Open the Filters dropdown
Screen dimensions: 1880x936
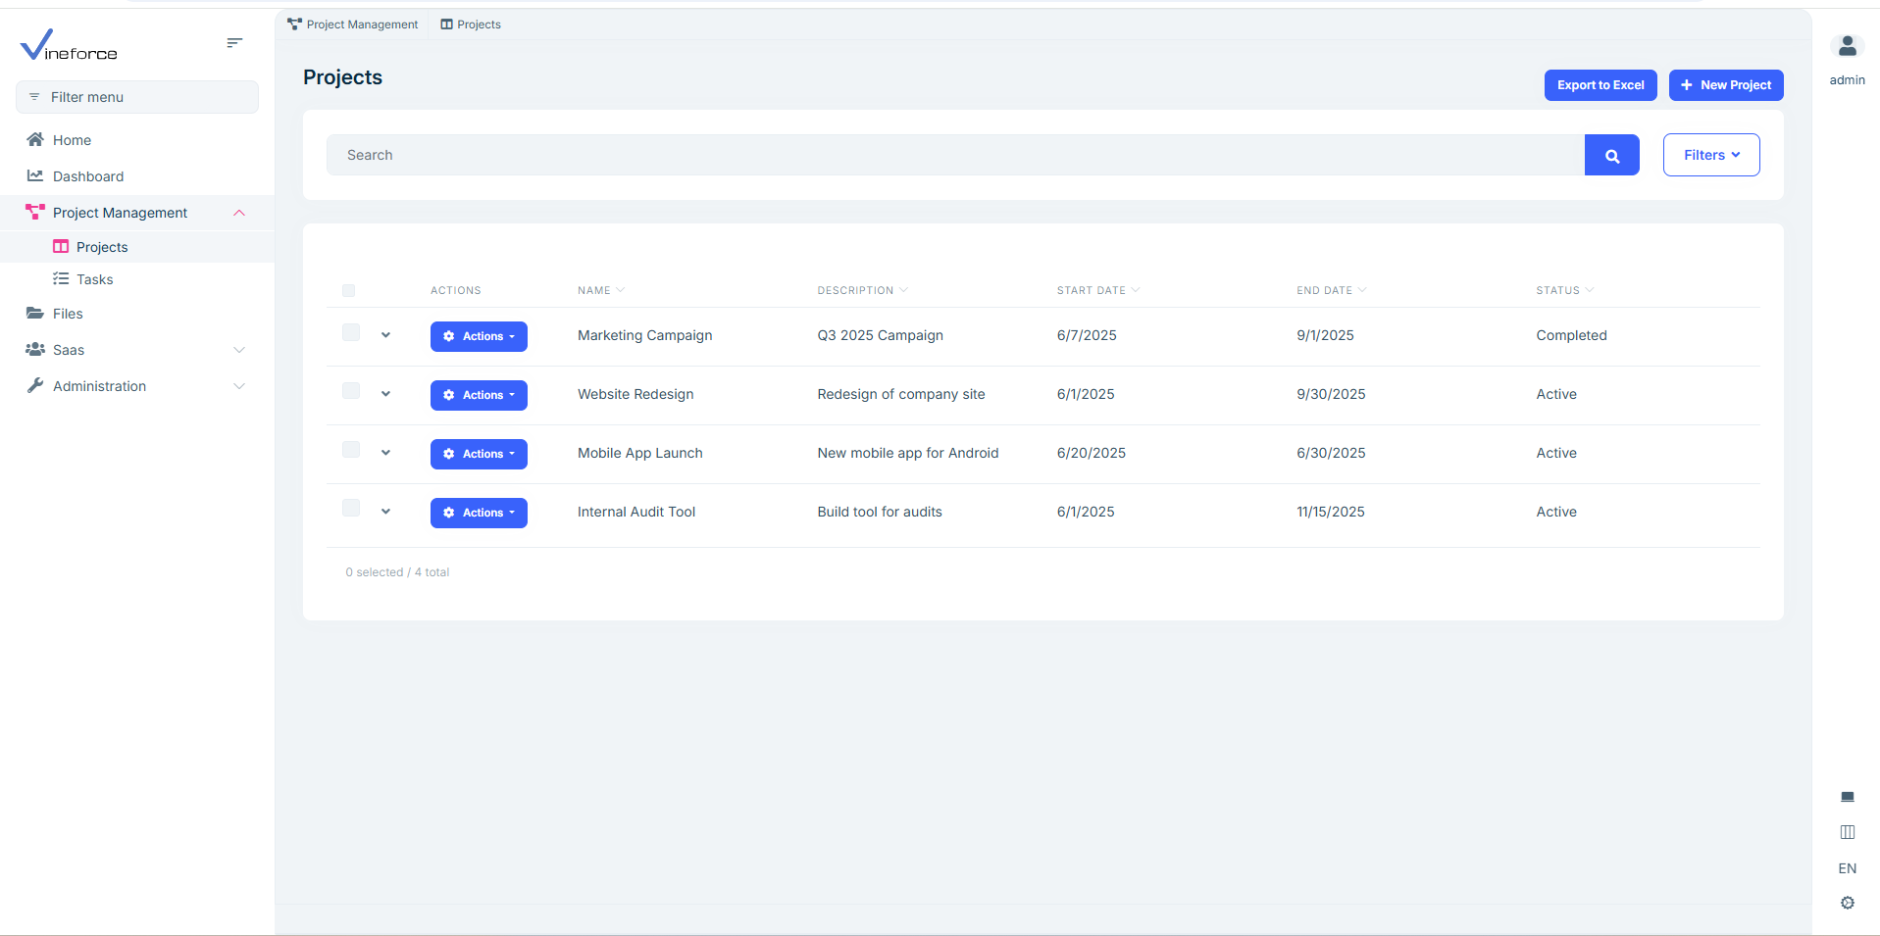(1710, 155)
